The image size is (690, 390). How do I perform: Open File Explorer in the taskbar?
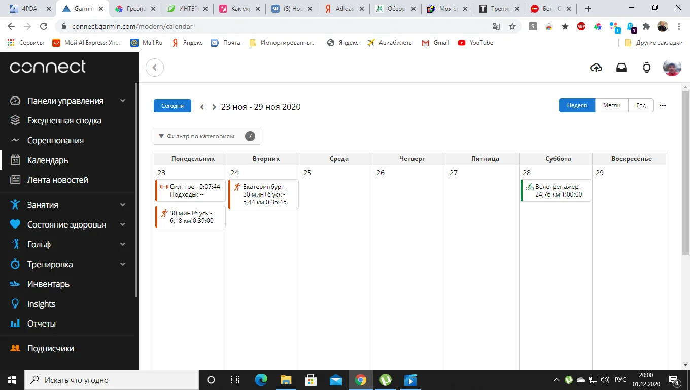(x=286, y=380)
